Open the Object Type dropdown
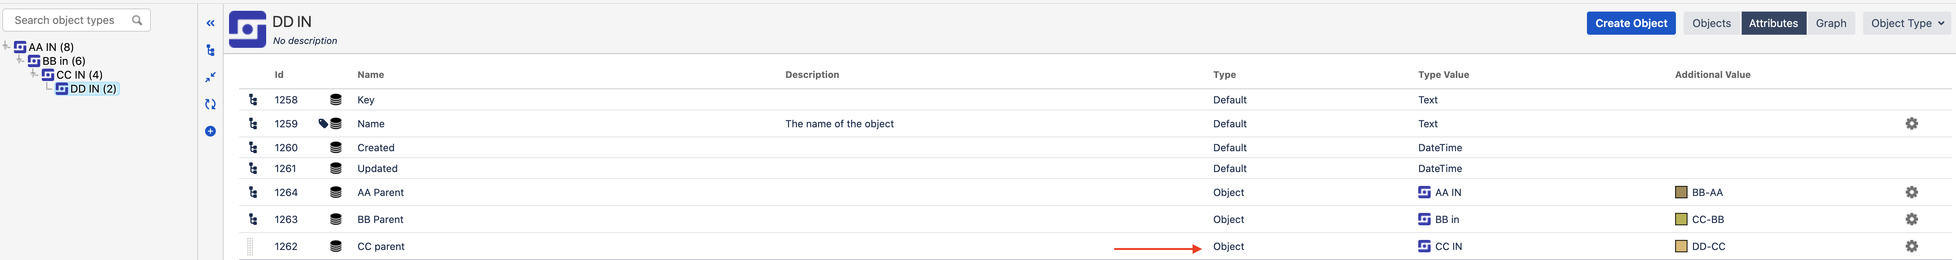 1906,24
